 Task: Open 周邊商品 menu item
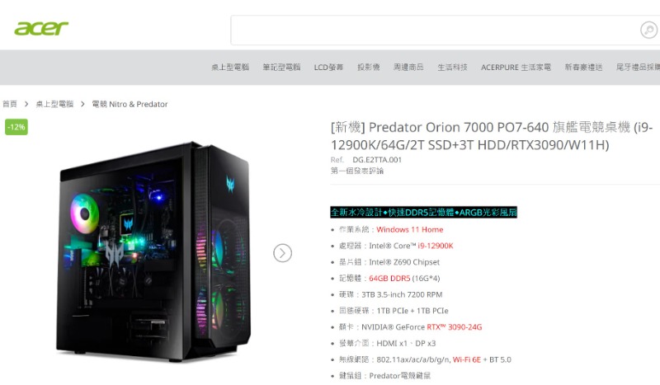408,68
